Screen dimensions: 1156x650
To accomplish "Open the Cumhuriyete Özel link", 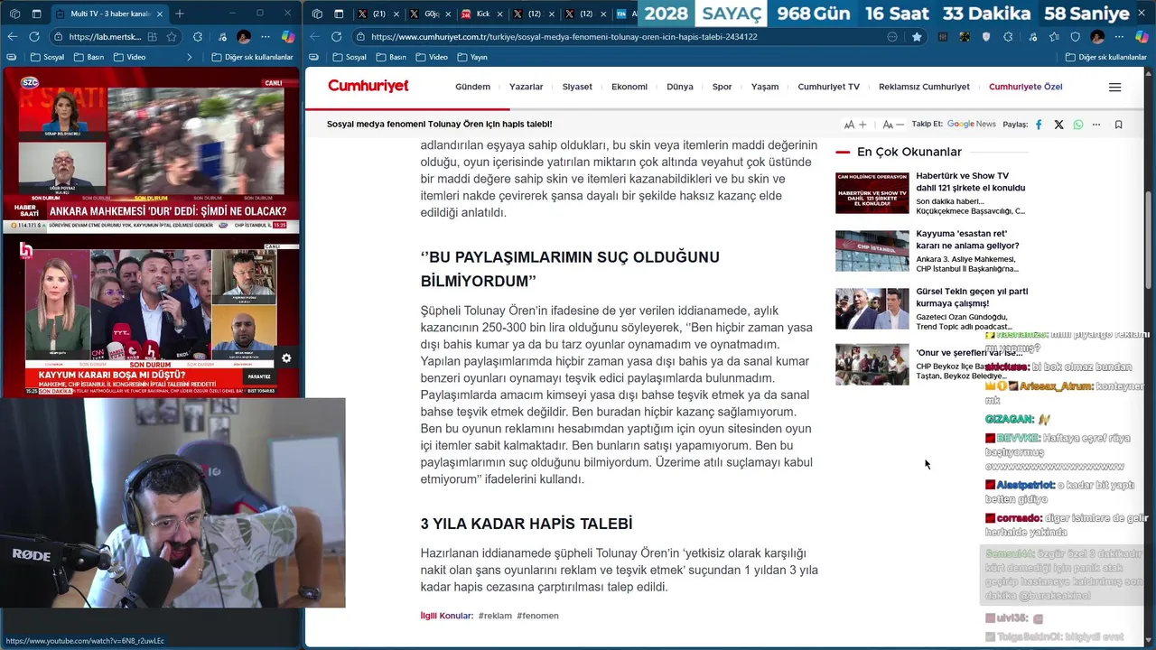I will click(1025, 87).
